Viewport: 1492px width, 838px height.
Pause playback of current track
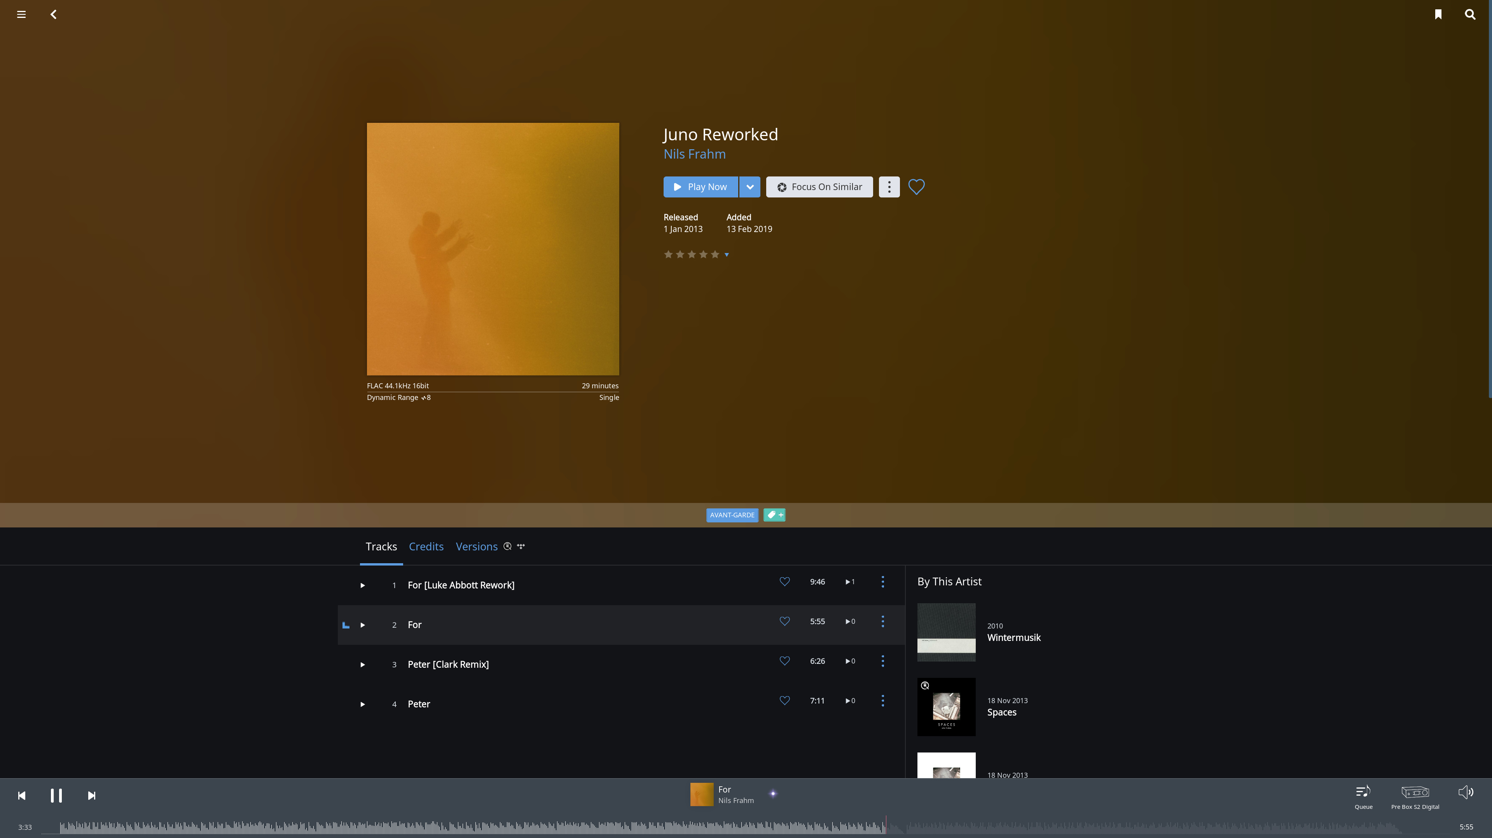click(56, 796)
